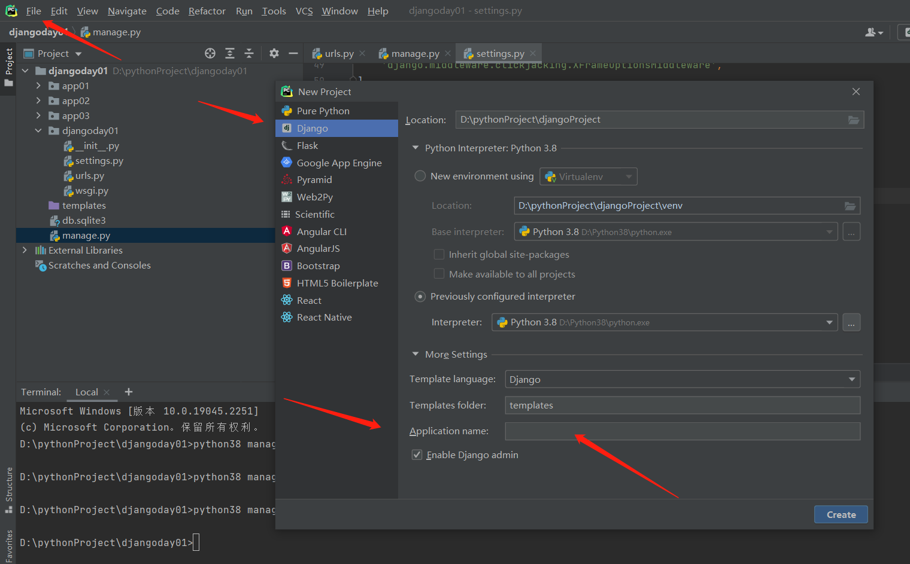Select HTML5 Boilerplate project type
Viewport: 910px width, 564px height.
pos(336,283)
